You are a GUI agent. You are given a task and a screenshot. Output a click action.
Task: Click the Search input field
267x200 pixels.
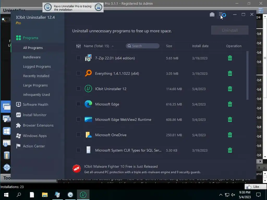(143, 46)
